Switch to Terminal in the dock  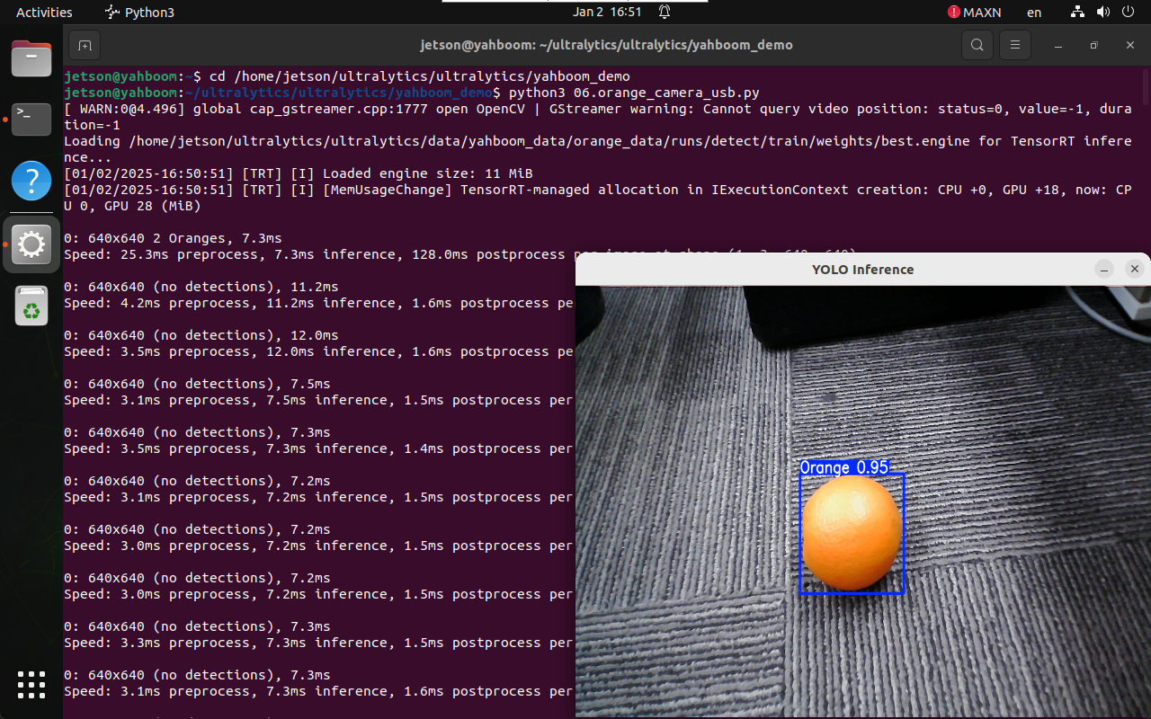[31, 120]
